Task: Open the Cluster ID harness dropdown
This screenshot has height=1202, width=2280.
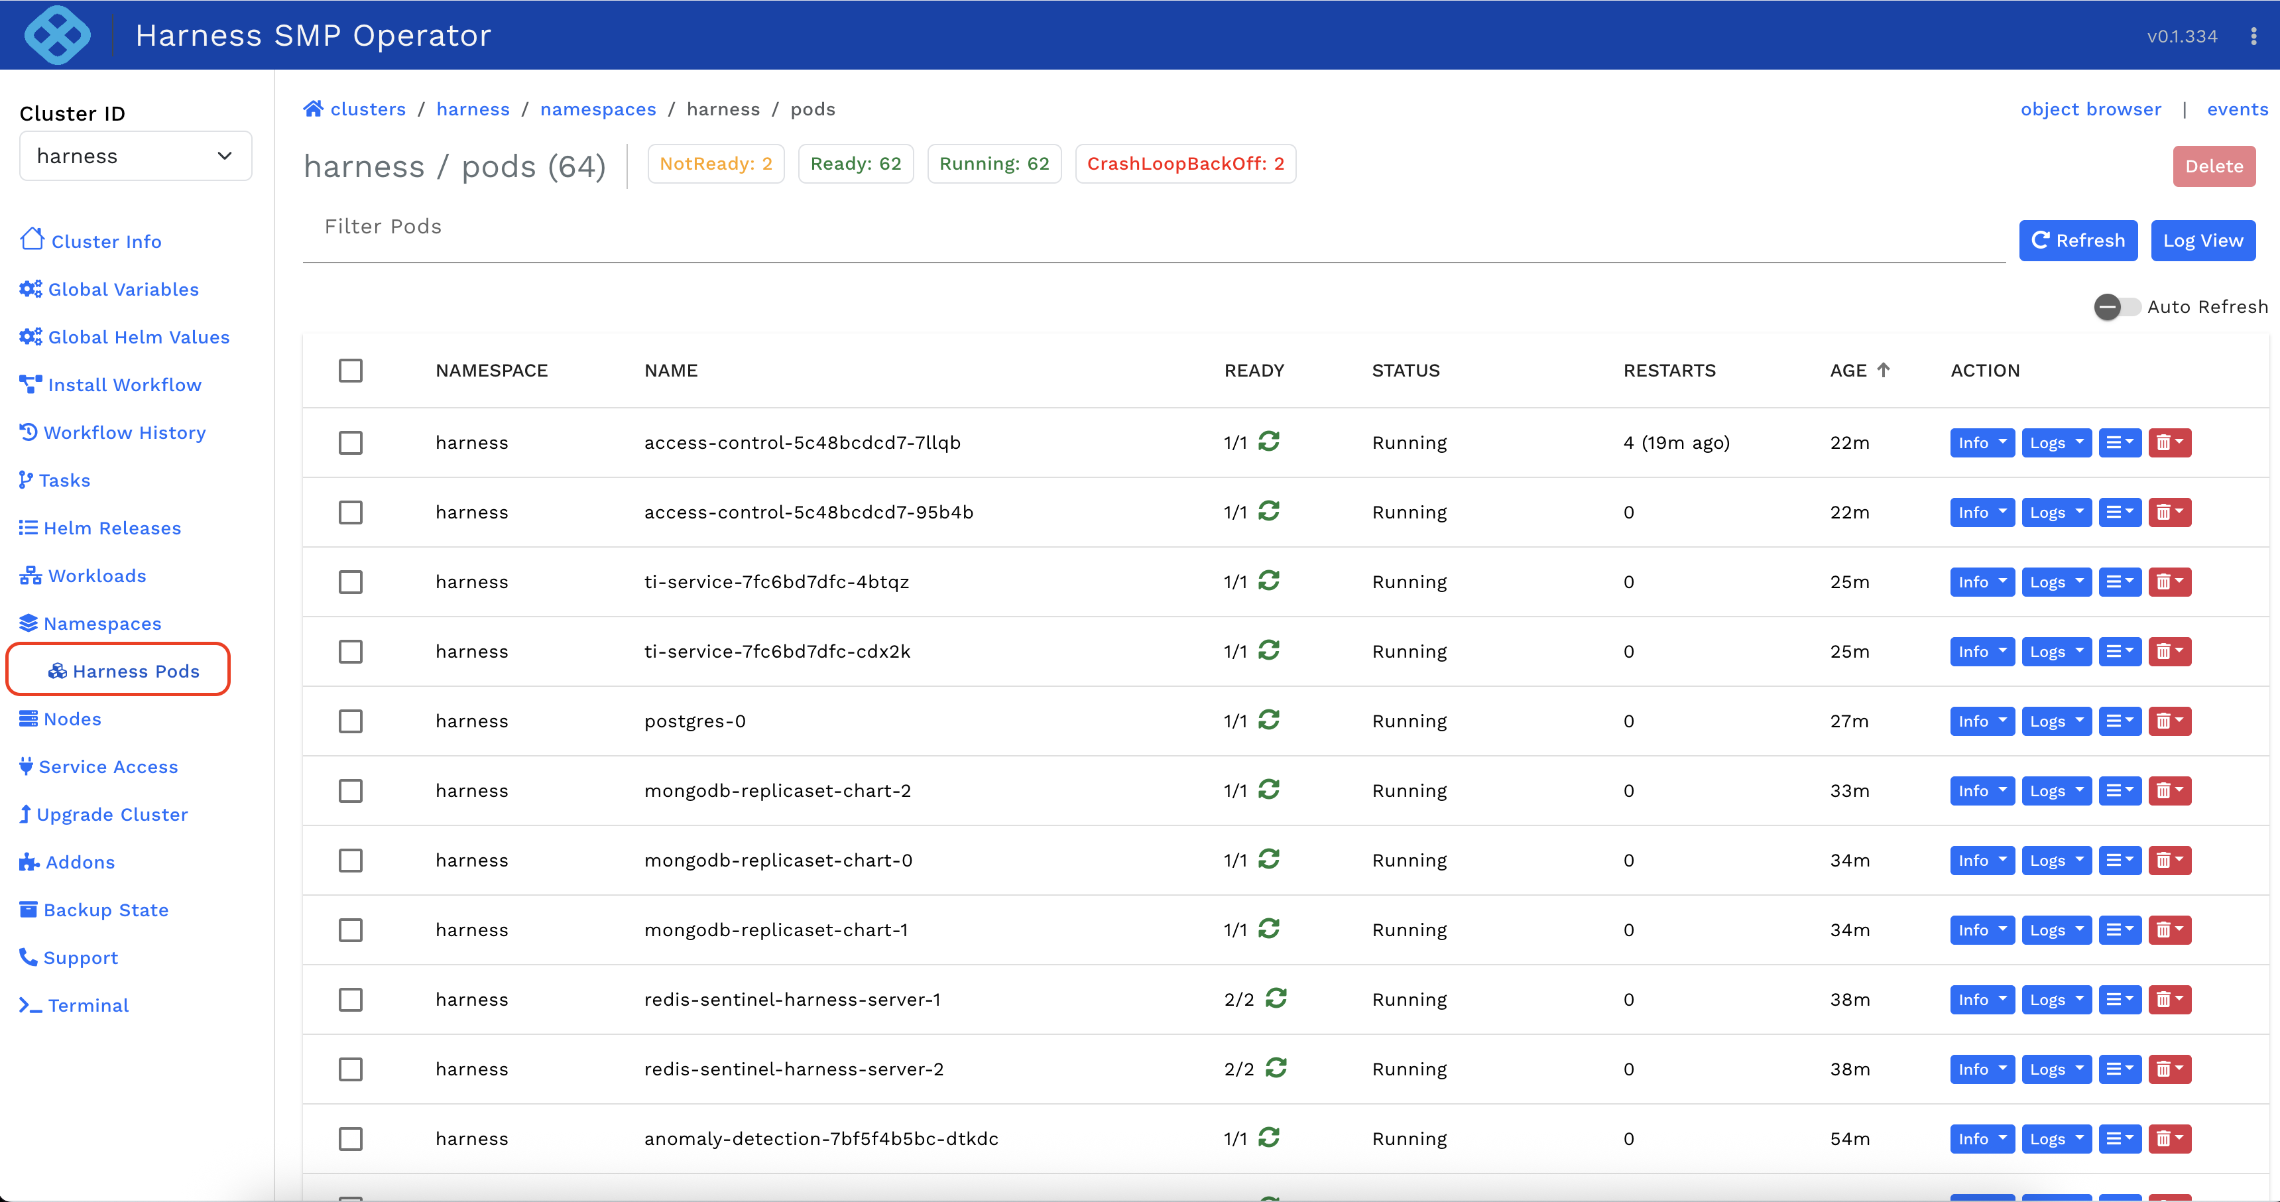Action: point(135,156)
